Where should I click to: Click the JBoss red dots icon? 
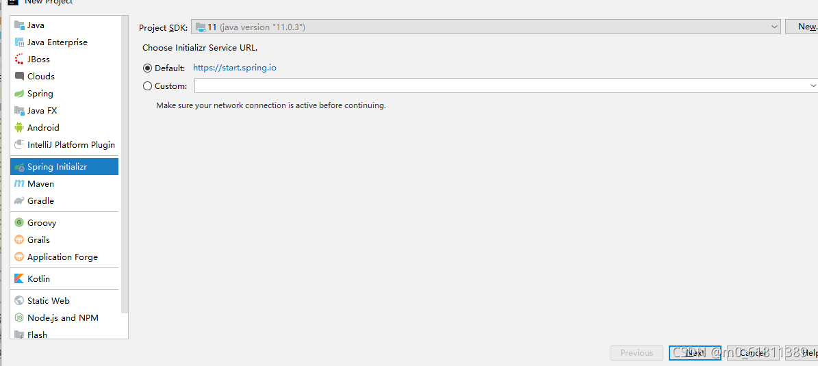(19, 59)
